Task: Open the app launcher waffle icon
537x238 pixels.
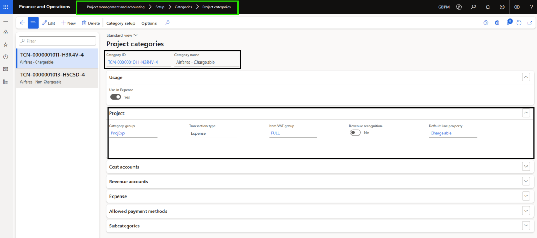Action: 6,7
